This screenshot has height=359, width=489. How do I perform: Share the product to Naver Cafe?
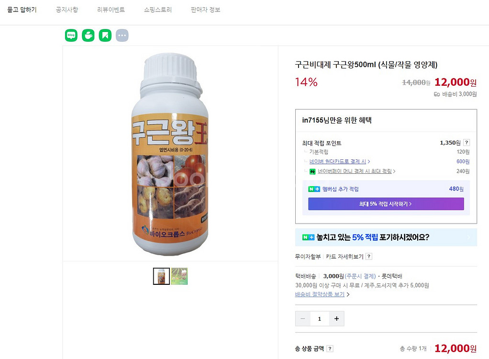coord(88,35)
